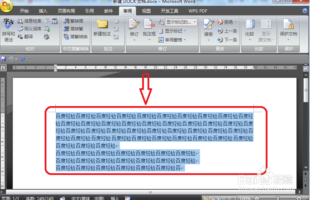
Task: Run the 拼写和语法 spelling check
Action: pyautogui.click(x=9, y=30)
